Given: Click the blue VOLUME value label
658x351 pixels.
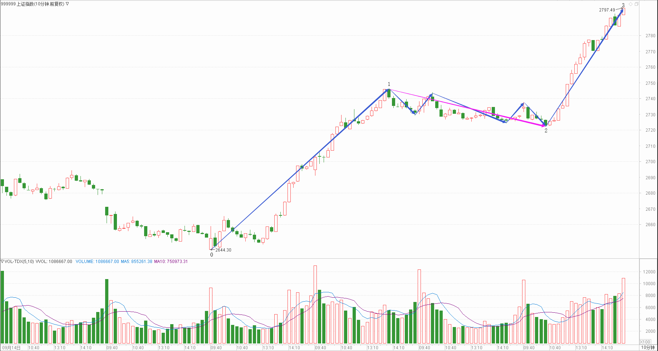Looking at the screenshot, I should [97, 262].
